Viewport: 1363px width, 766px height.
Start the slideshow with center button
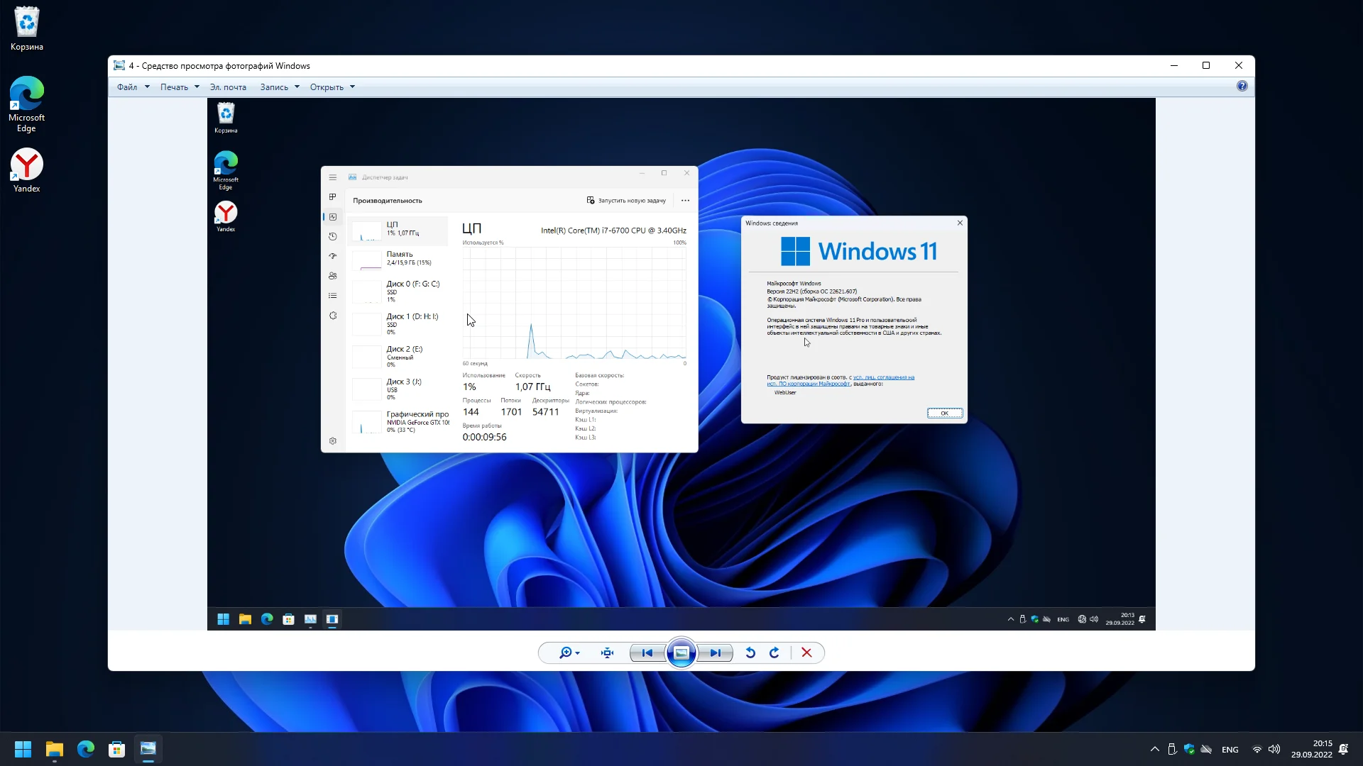click(x=681, y=653)
